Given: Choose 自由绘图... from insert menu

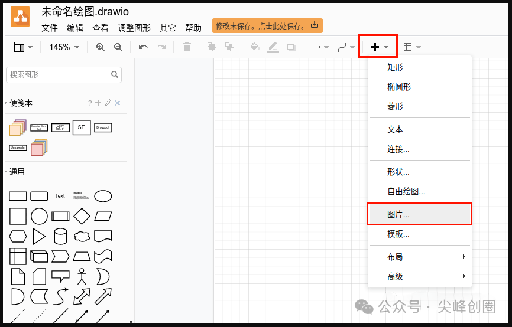Looking at the screenshot, I should click(420, 191).
